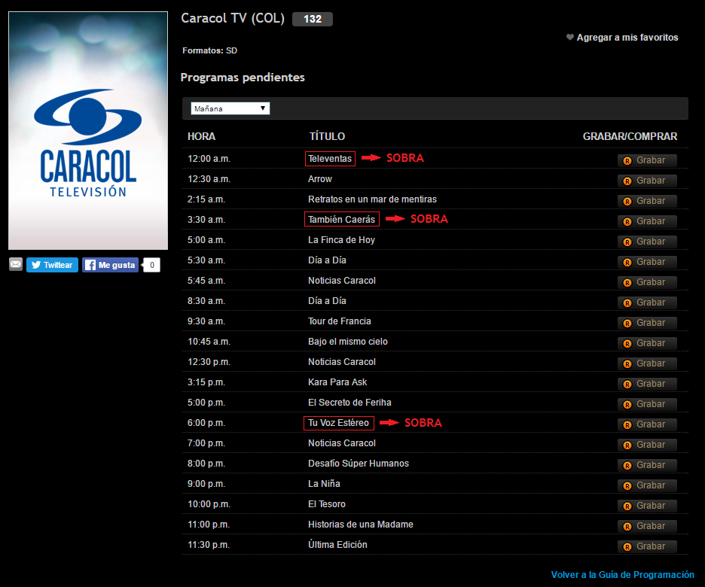Image resolution: width=705 pixels, height=587 pixels.
Task: Click the 10:45 a.m. time cell
Action: [209, 342]
